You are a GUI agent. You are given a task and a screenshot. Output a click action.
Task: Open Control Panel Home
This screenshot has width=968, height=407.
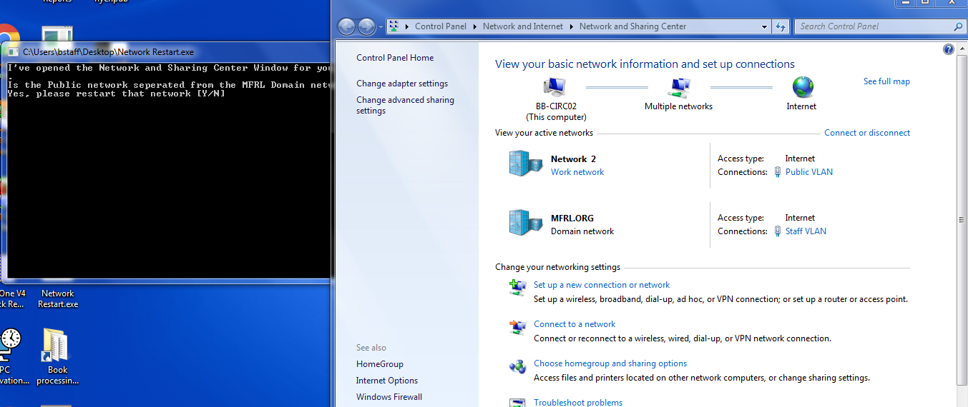click(395, 58)
